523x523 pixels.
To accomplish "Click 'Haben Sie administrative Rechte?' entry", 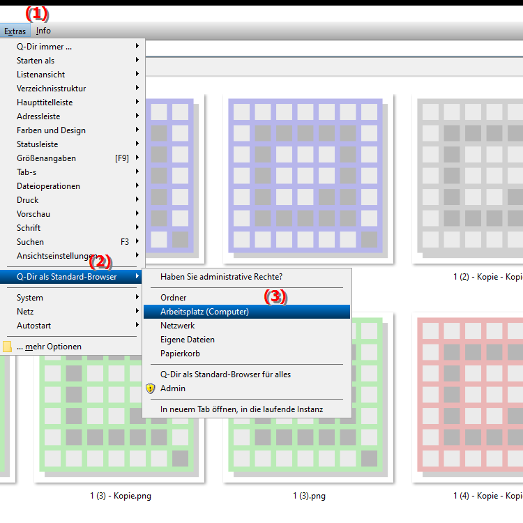I will coord(247,277).
